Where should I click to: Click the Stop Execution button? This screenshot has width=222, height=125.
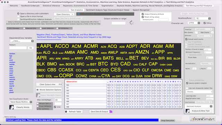click(168, 120)
